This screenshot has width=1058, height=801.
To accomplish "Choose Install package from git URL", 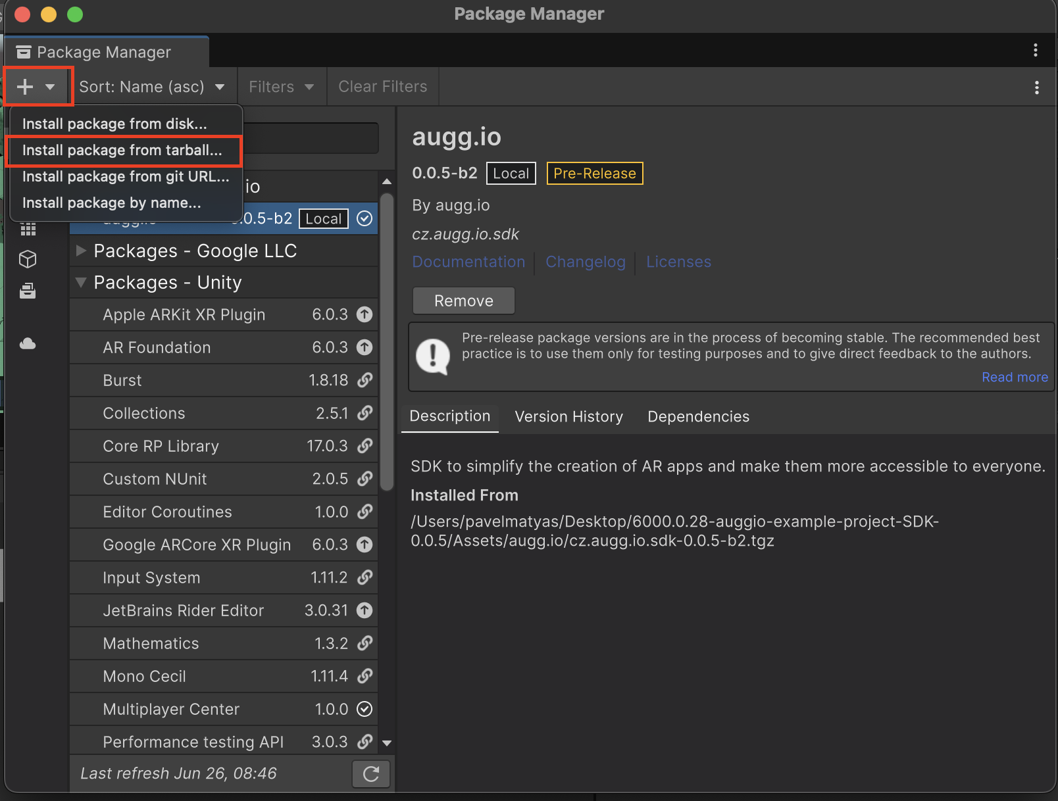I will pyautogui.click(x=126, y=176).
